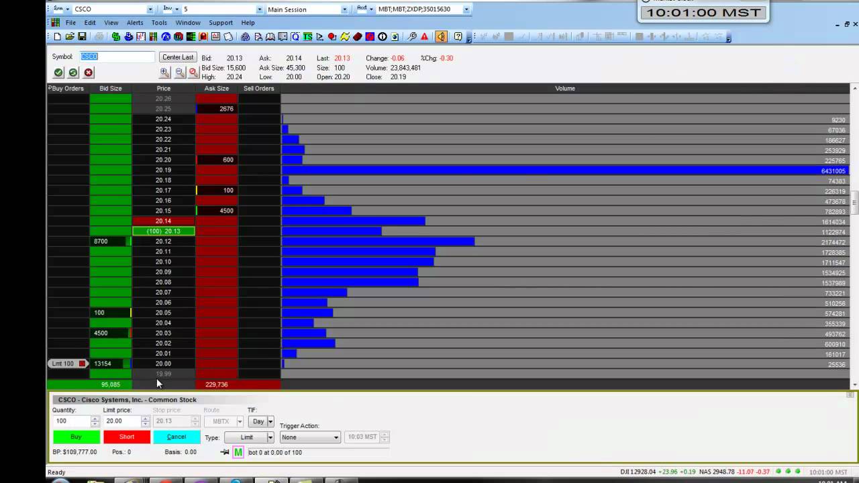Click the New document toolbar icon

coord(57,37)
